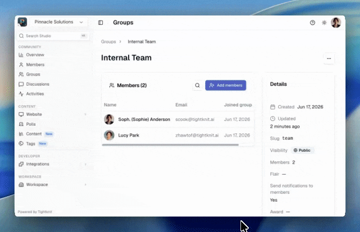The width and height of the screenshot is (360, 232).
Task: Click the Members person icon in sidebar
Action: tap(21, 65)
